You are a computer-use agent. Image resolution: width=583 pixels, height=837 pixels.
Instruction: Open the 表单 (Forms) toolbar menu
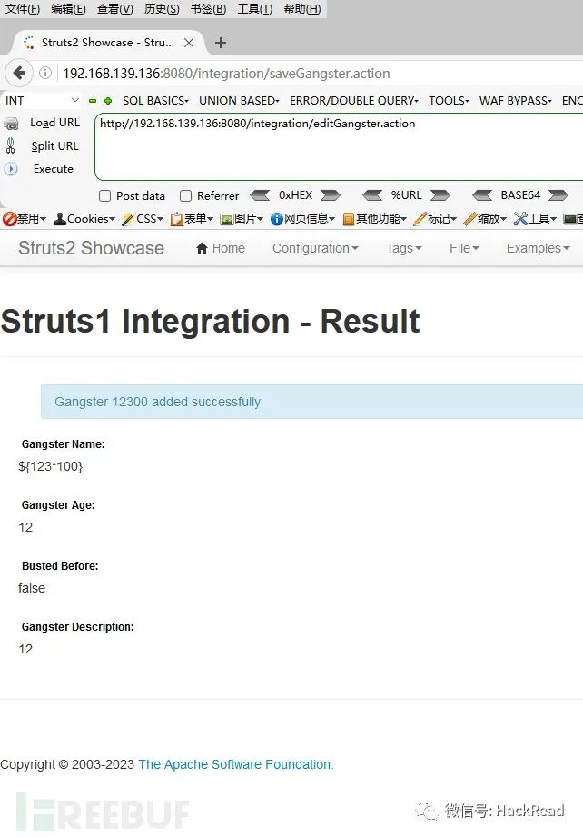[x=192, y=219]
